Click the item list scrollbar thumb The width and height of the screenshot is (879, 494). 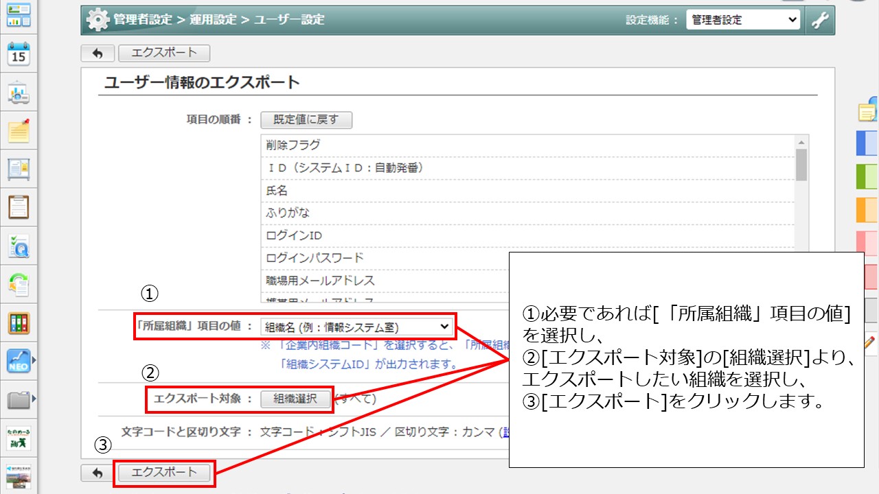801,164
